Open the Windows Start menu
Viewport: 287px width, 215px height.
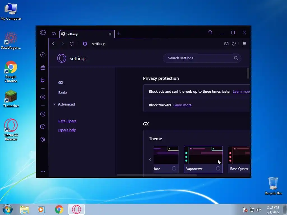[8, 209]
